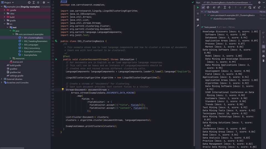This screenshot has height=149, width=266.
Task: Select settings.gradle file
Action: click(x=16, y=76)
